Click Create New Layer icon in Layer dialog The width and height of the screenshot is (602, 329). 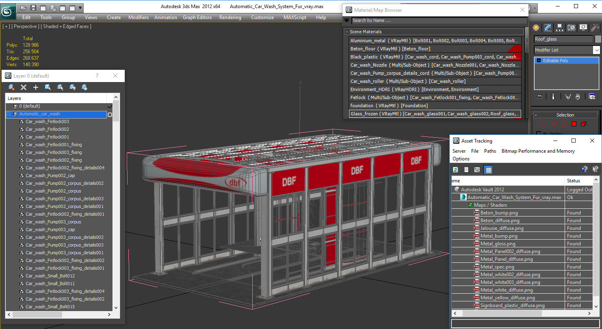click(x=11, y=87)
